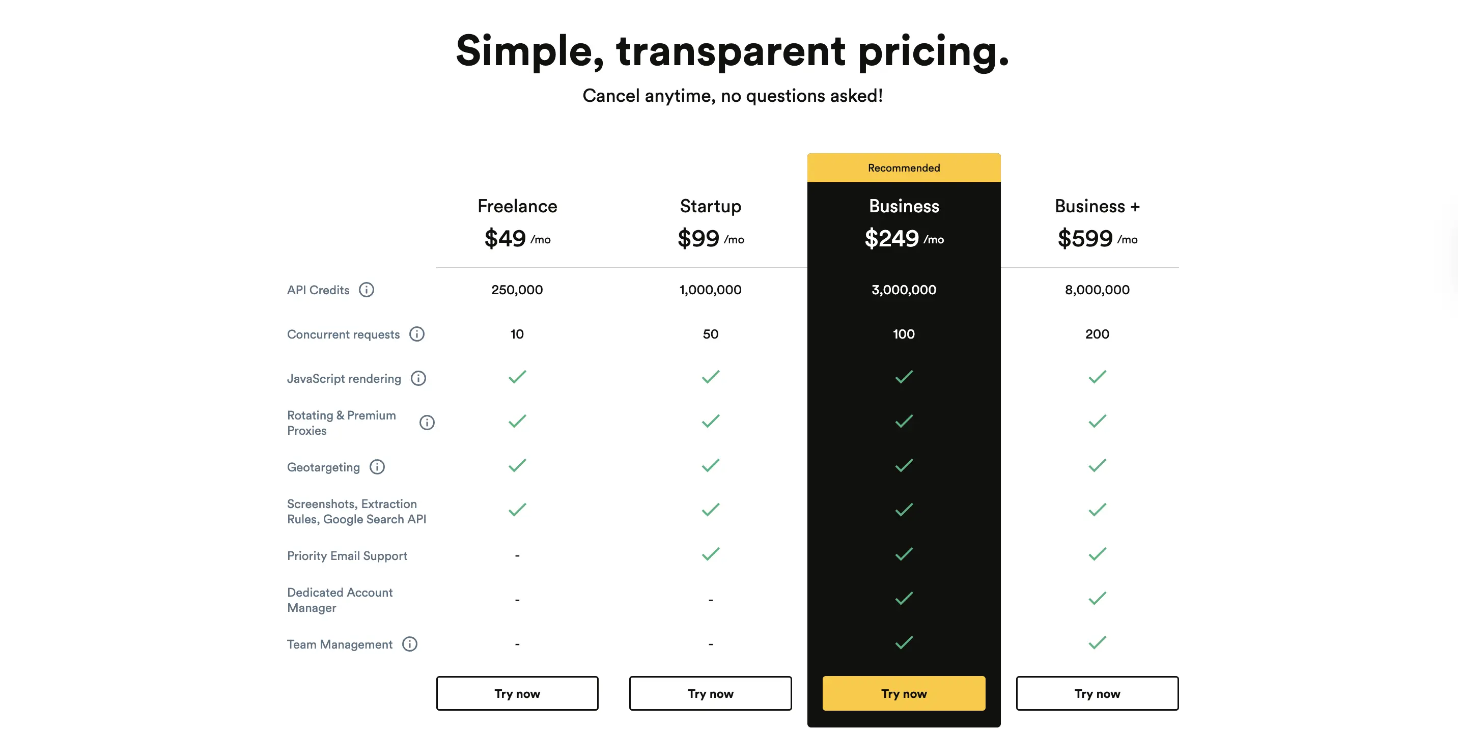Click the Concurrent requests info icon

click(417, 334)
